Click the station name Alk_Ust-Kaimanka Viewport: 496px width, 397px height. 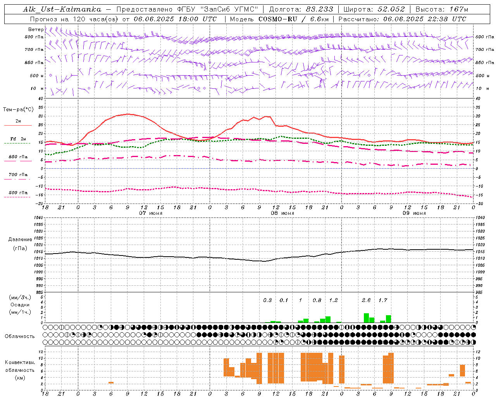[x=62, y=9]
